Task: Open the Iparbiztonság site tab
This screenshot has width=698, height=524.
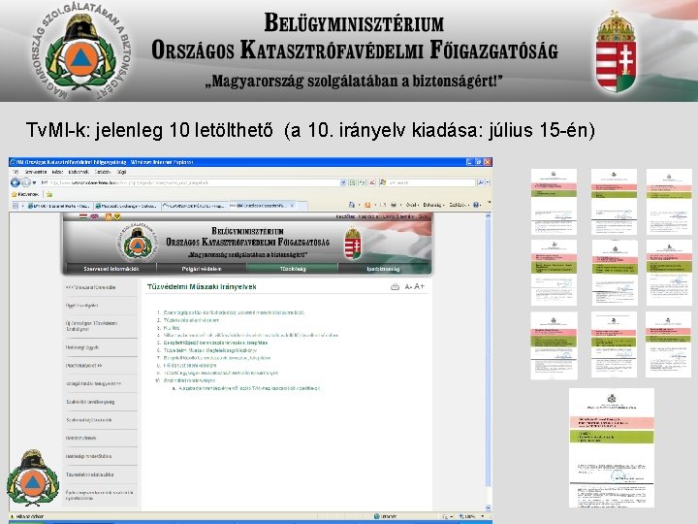Action: (383, 269)
